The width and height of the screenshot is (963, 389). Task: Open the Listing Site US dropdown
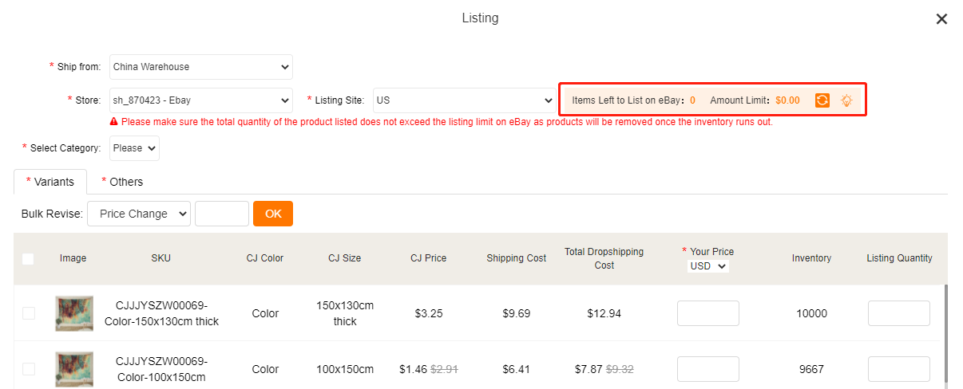pos(464,100)
